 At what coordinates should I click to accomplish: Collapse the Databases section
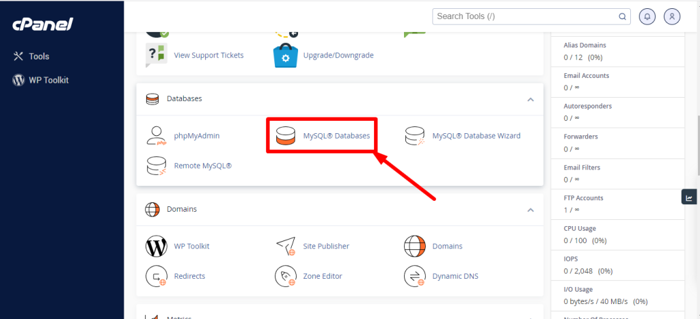tap(530, 99)
